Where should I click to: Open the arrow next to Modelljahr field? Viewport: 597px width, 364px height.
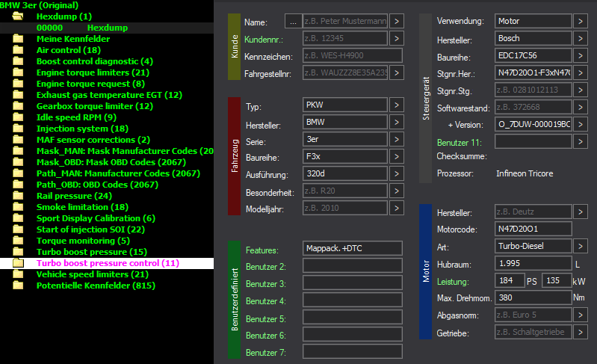point(397,208)
